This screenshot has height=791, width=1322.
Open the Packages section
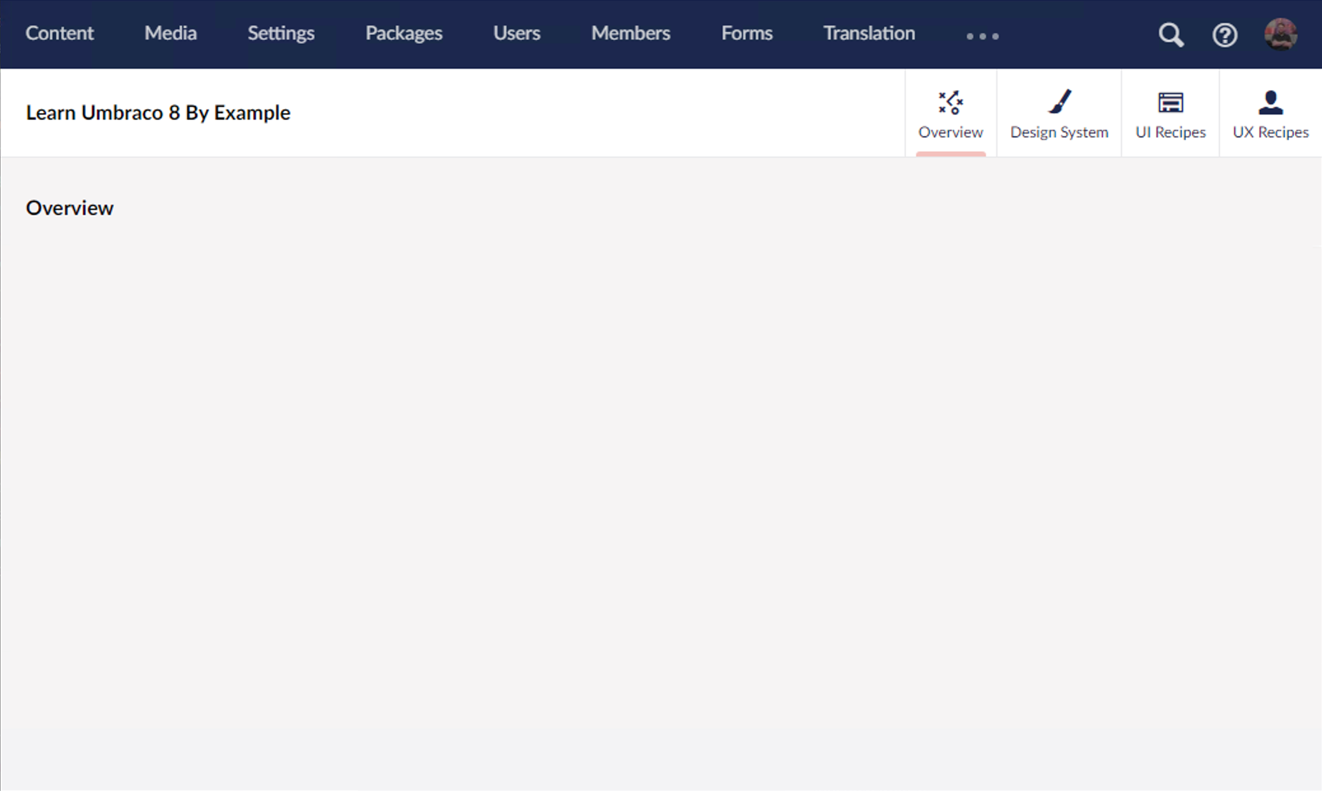pos(404,33)
